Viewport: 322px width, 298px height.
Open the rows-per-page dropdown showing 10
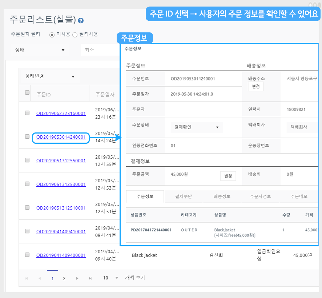coord(110,278)
